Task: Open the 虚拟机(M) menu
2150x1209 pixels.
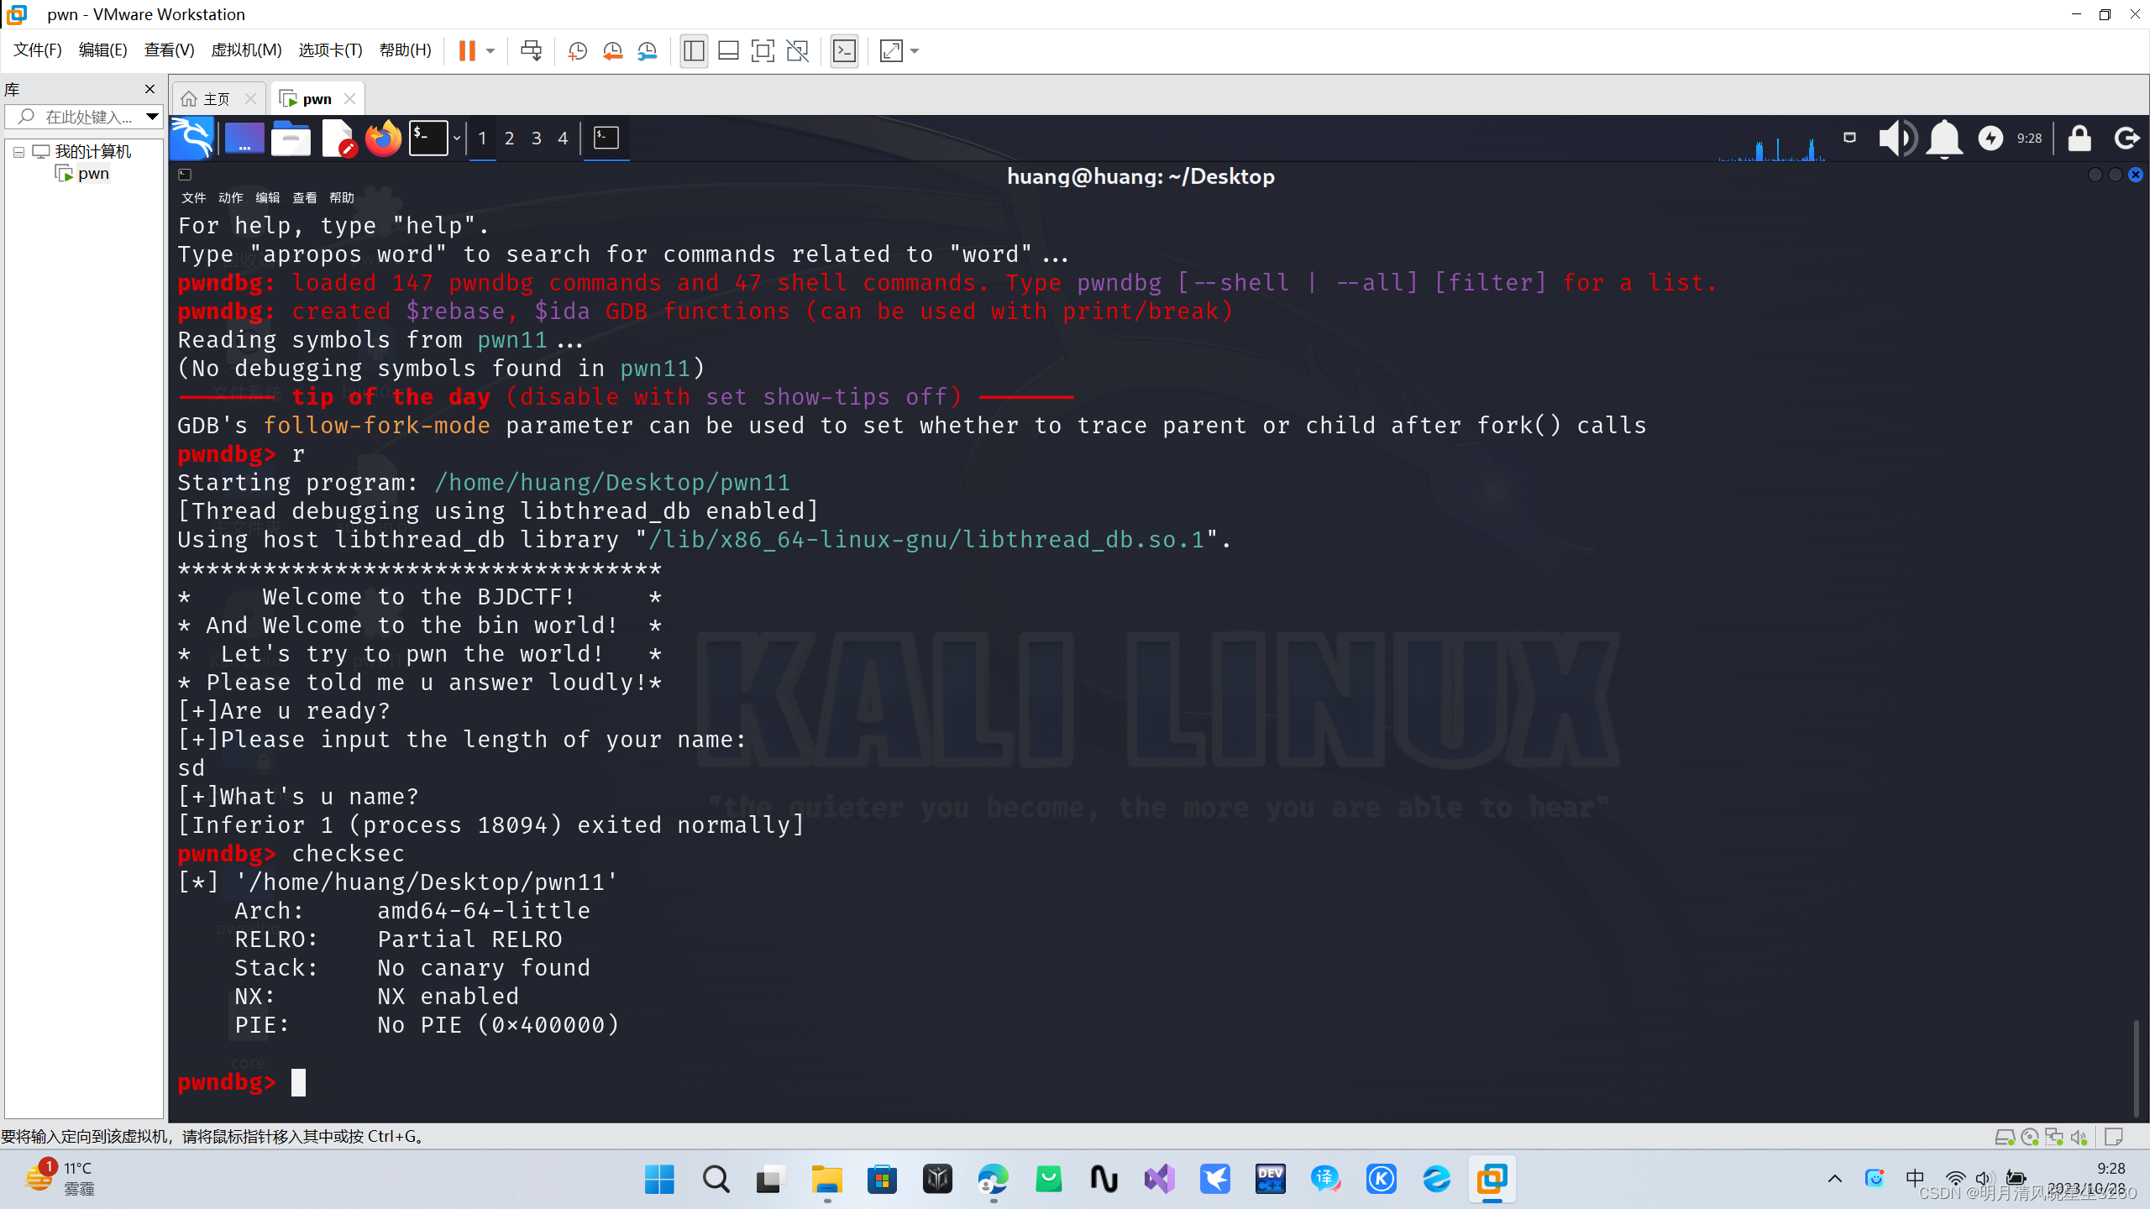Action: pyautogui.click(x=246, y=50)
